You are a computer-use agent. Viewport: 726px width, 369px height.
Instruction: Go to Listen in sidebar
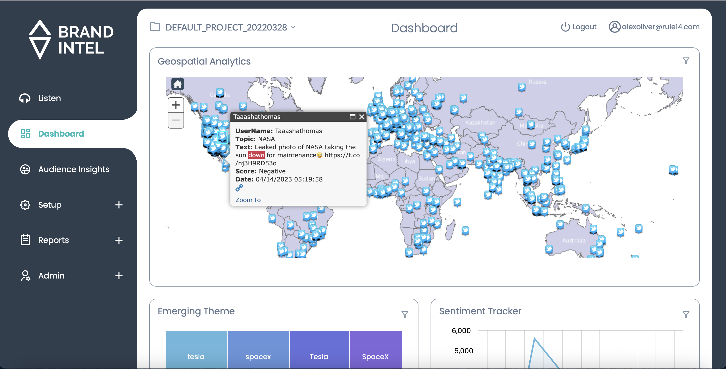(x=49, y=98)
